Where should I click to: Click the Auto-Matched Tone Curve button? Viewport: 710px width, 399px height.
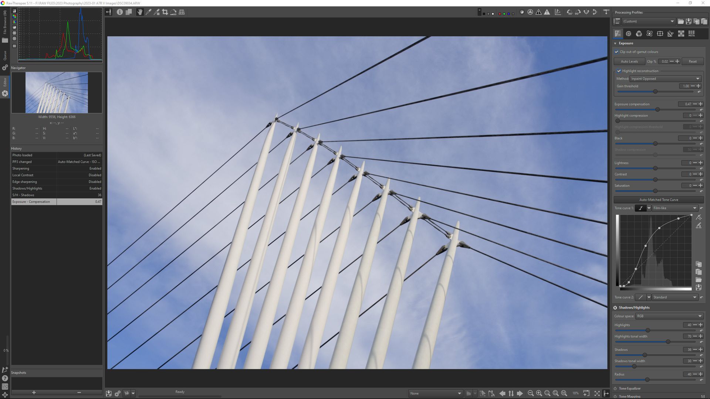tap(658, 199)
